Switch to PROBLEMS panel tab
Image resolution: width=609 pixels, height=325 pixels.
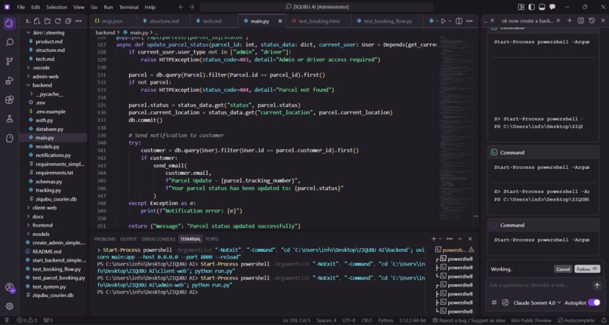click(104, 239)
